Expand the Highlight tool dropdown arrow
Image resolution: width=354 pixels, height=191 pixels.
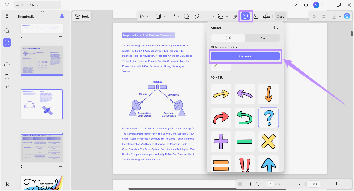(x=164, y=16)
